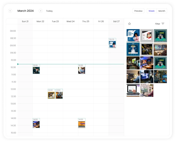This screenshot has width=176, height=142.
Task: Open the Filter dropdown label
Action: click(158, 24)
